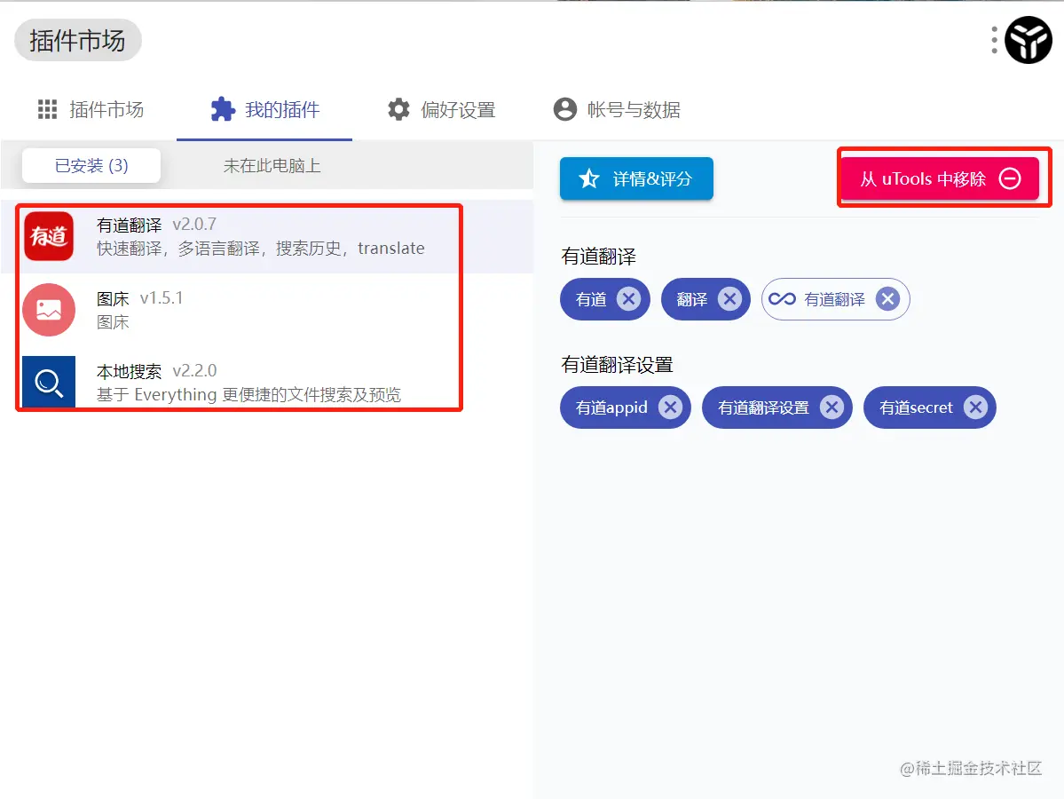
Task: Click the 有道secret chip label
Action: coord(916,407)
